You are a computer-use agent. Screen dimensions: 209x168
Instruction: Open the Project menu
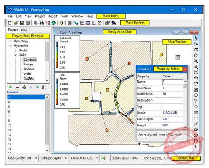pos(40,16)
